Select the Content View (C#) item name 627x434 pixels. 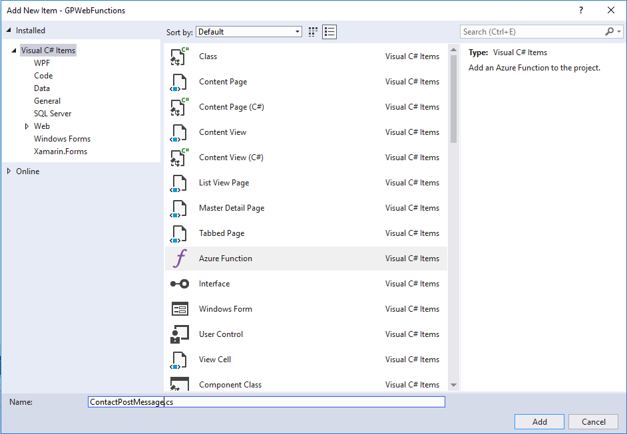(x=231, y=158)
